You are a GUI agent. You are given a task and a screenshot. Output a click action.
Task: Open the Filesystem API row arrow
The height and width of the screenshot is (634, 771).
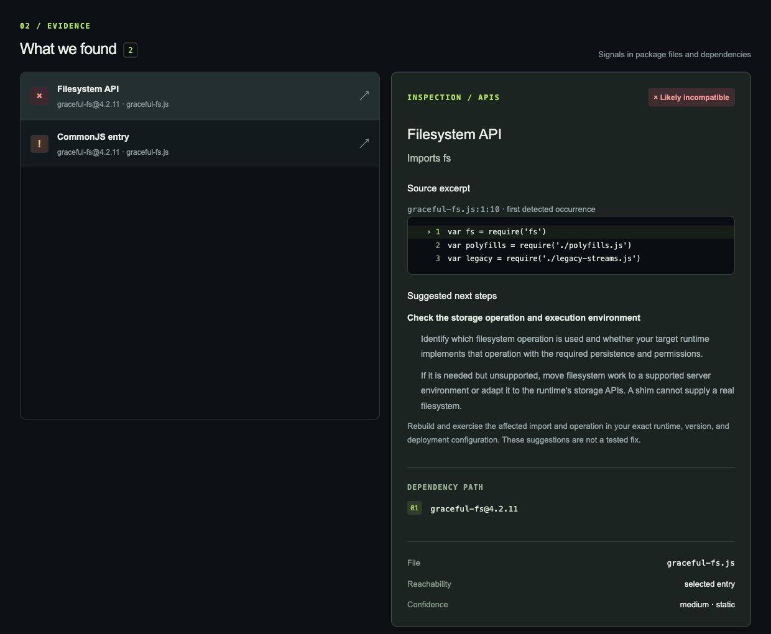click(364, 96)
